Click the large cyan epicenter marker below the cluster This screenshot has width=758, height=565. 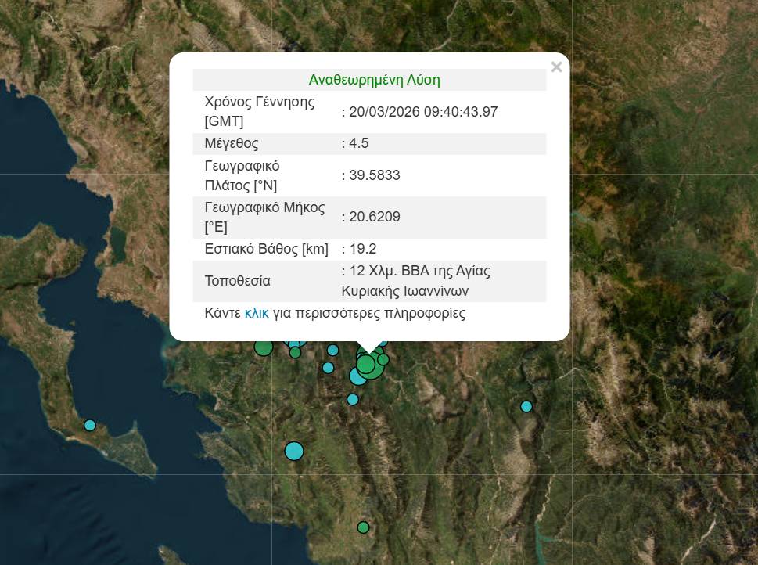click(293, 451)
